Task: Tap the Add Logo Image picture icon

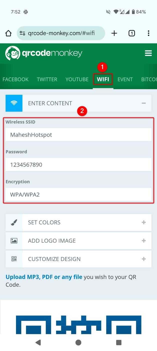Action: (x=14, y=241)
